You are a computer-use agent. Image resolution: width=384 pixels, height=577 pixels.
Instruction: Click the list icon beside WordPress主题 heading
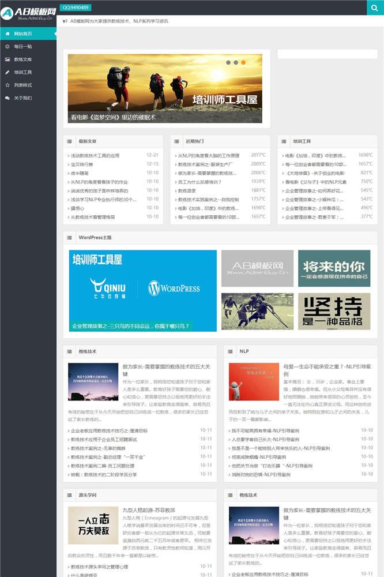click(70, 237)
